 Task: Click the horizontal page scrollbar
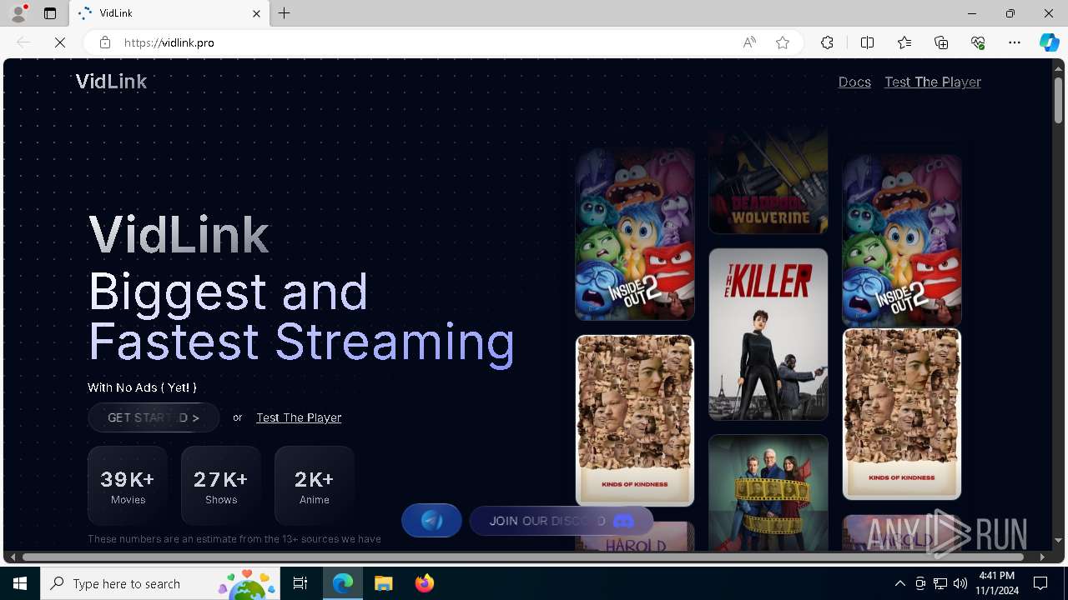coord(523,557)
